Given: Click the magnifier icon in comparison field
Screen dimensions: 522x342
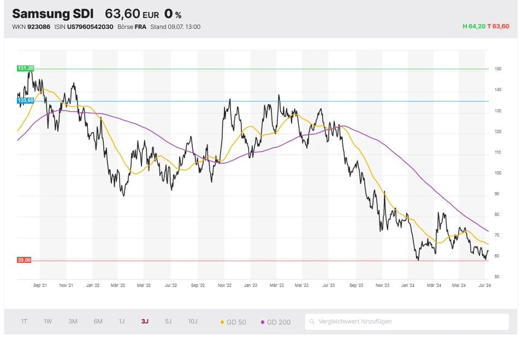Looking at the screenshot, I should pos(312,322).
